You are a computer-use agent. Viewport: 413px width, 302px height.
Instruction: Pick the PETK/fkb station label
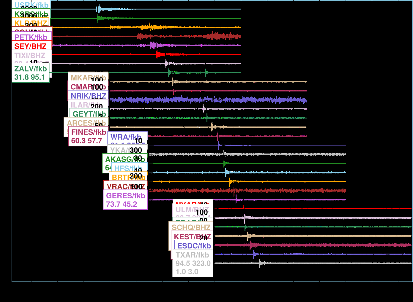tap(31, 37)
